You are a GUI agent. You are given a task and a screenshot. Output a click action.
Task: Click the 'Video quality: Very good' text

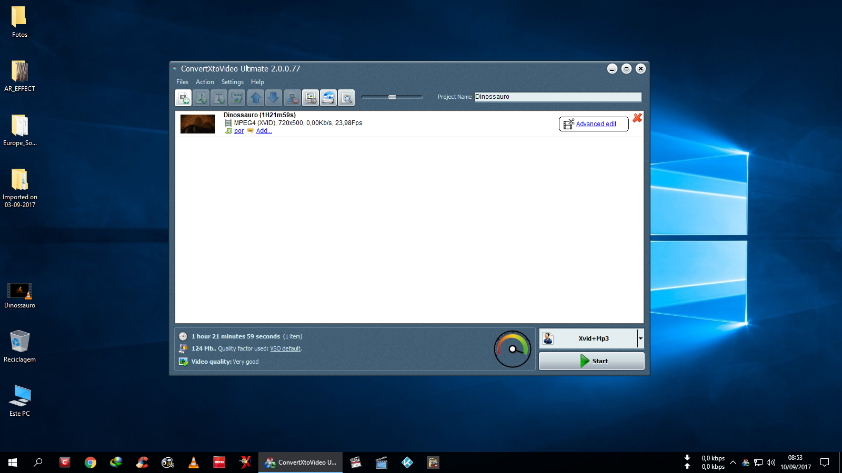(225, 362)
